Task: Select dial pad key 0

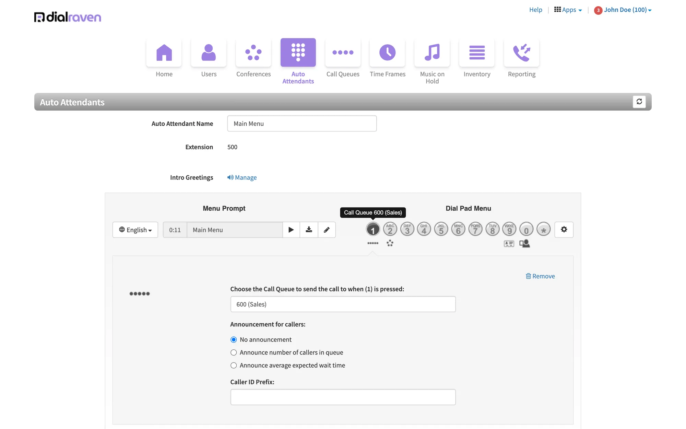Action: [x=527, y=229]
